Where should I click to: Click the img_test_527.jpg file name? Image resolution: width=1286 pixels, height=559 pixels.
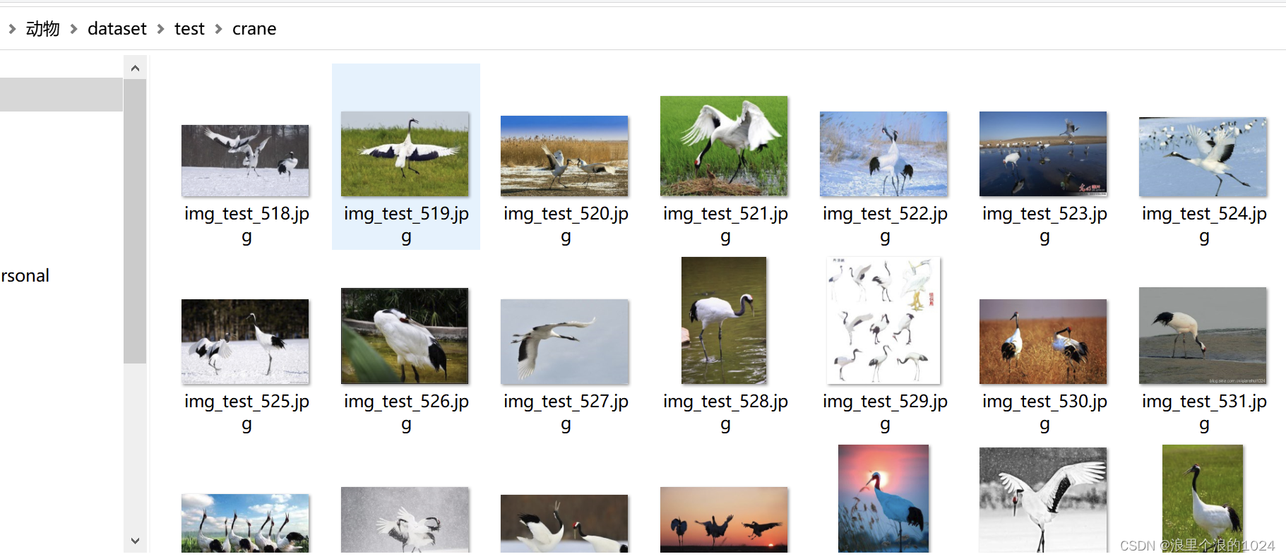[566, 412]
